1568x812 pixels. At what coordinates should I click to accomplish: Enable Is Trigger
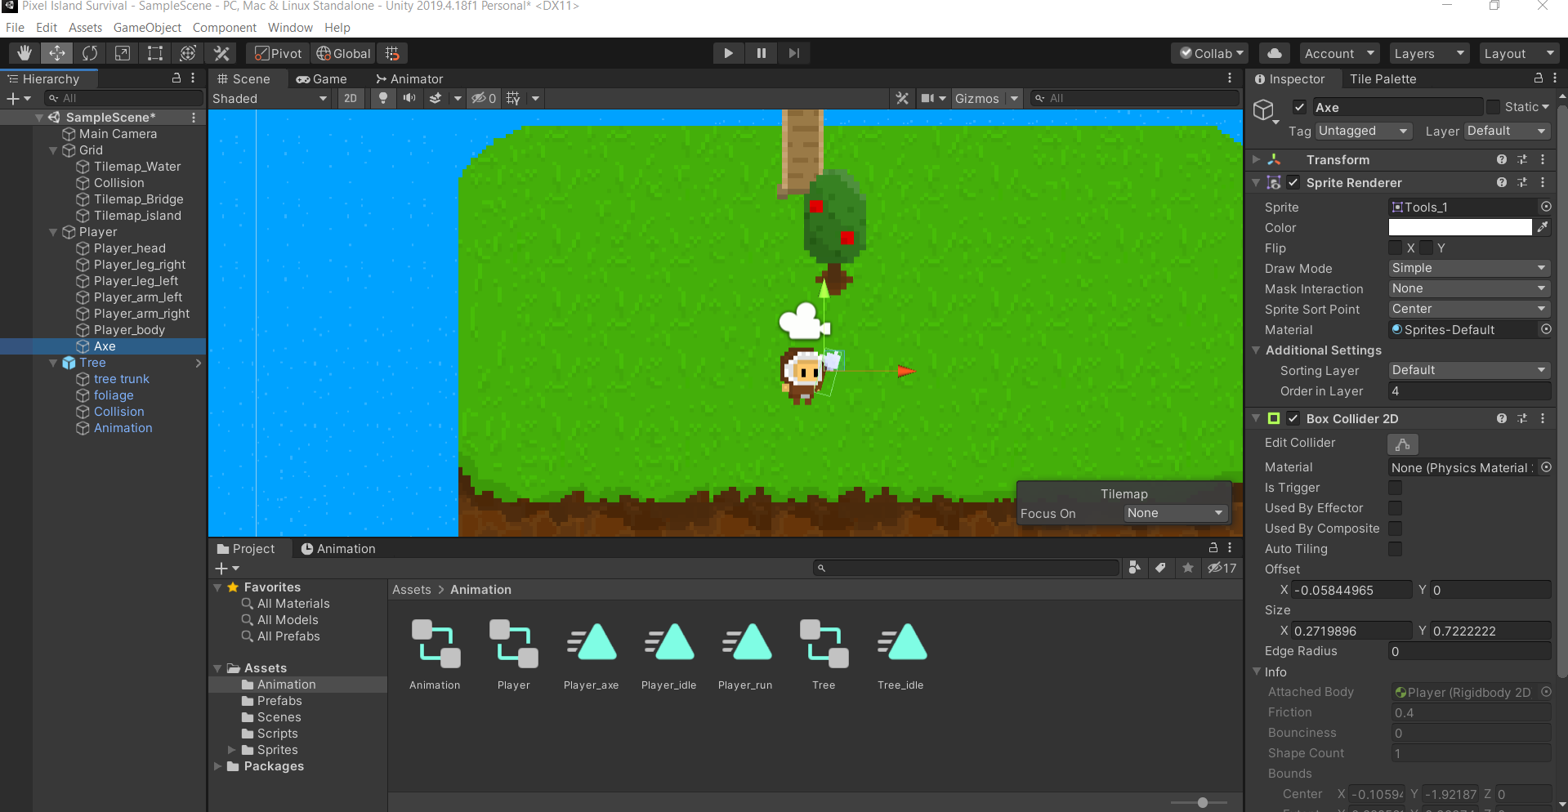pos(1396,488)
